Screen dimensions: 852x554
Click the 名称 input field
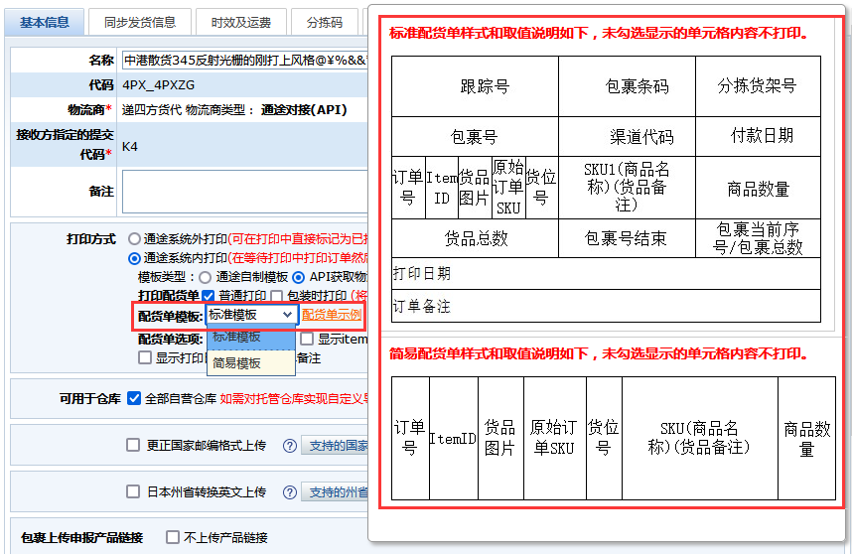coord(244,60)
